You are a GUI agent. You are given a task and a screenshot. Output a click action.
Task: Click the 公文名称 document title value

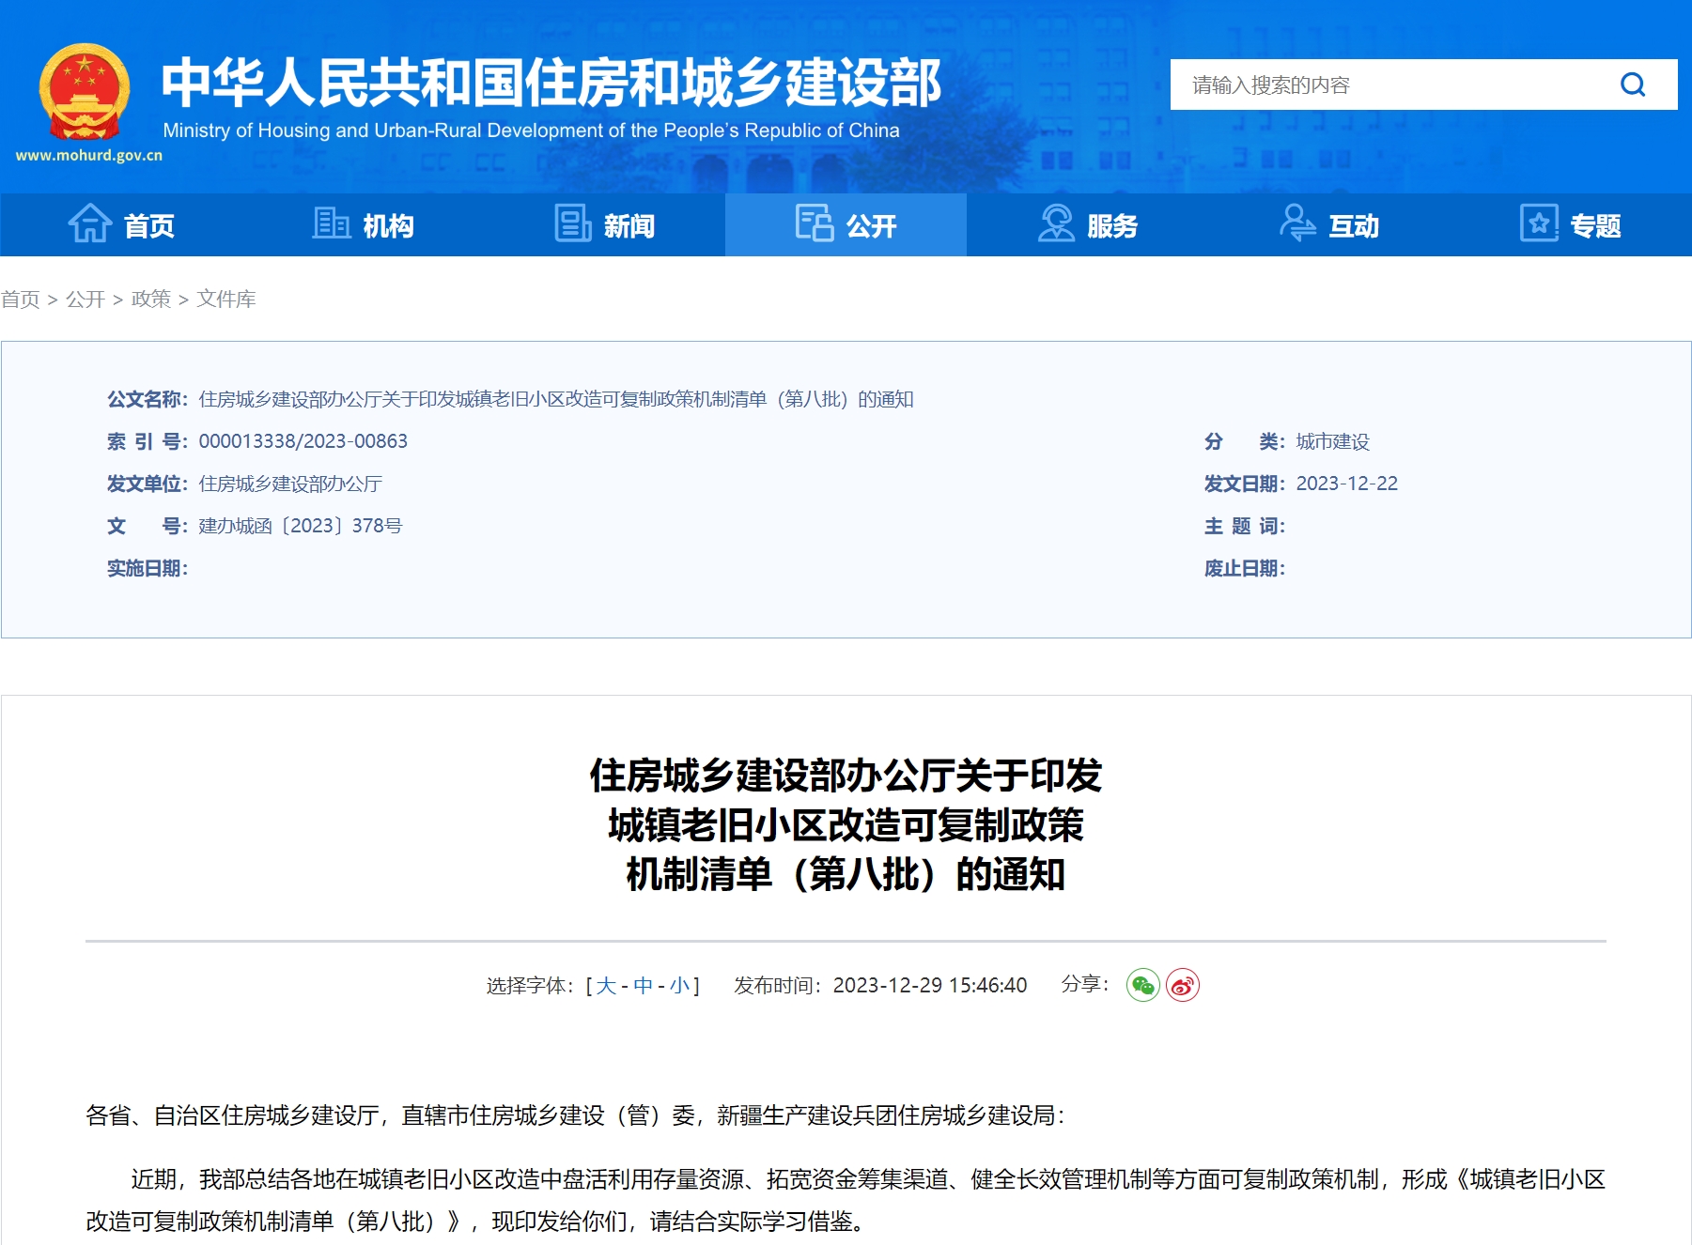(556, 399)
